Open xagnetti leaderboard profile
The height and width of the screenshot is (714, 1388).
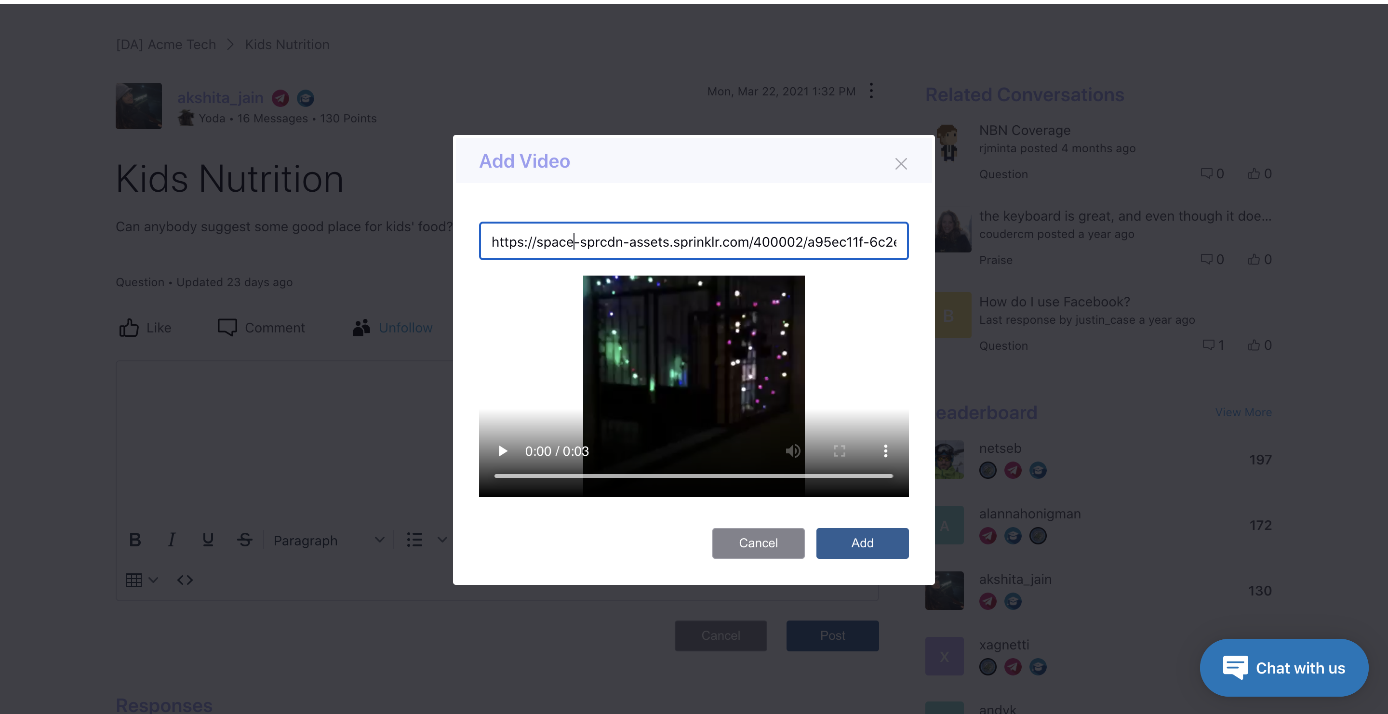[x=1004, y=645]
